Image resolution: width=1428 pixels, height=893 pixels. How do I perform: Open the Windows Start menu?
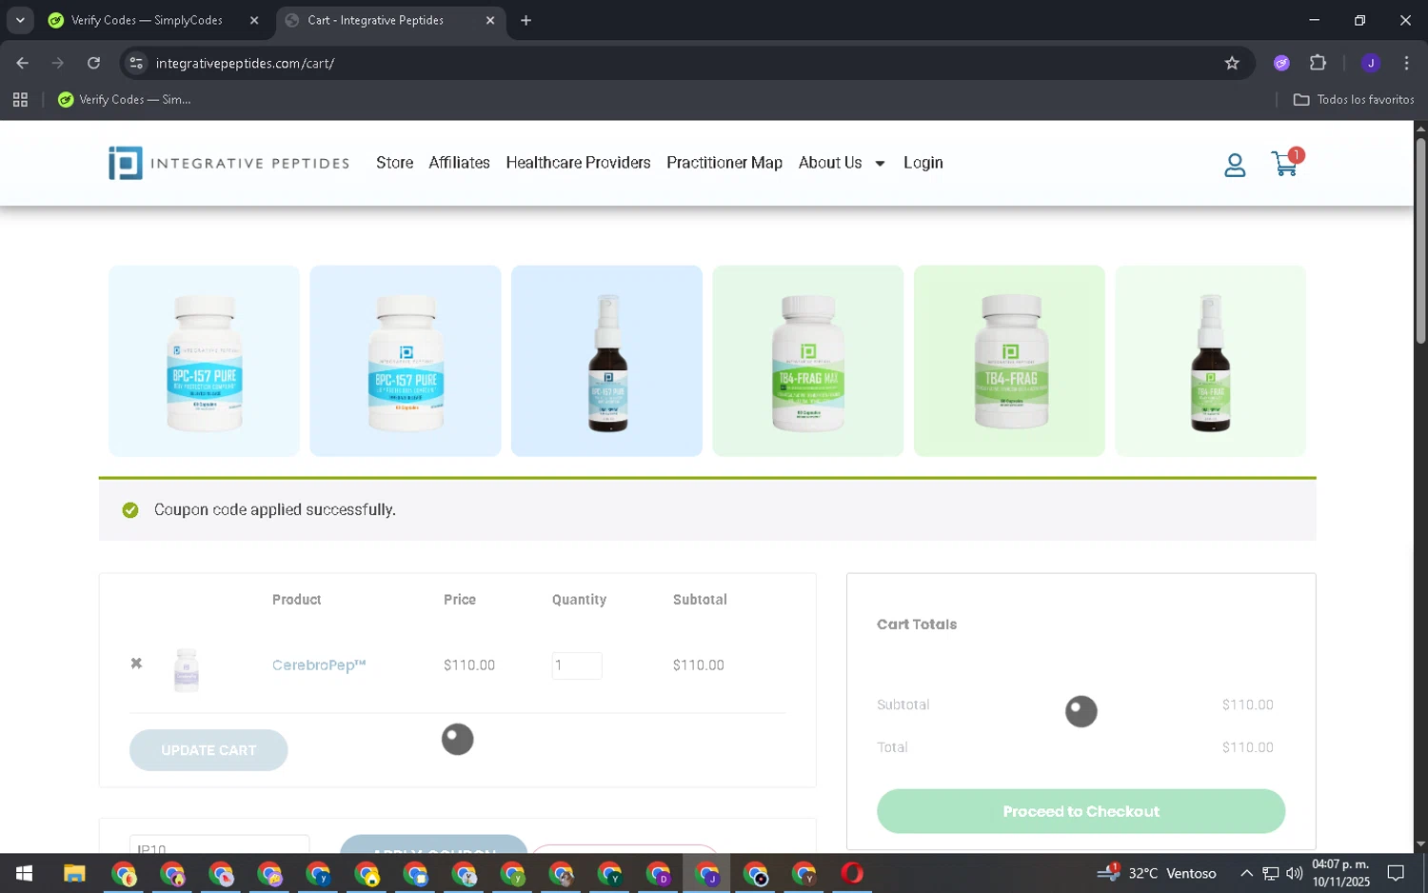click(x=24, y=873)
